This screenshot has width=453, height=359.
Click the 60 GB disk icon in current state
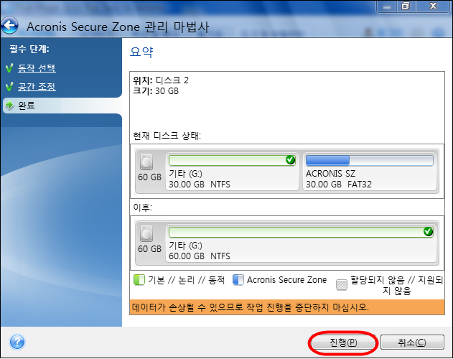[x=146, y=162]
